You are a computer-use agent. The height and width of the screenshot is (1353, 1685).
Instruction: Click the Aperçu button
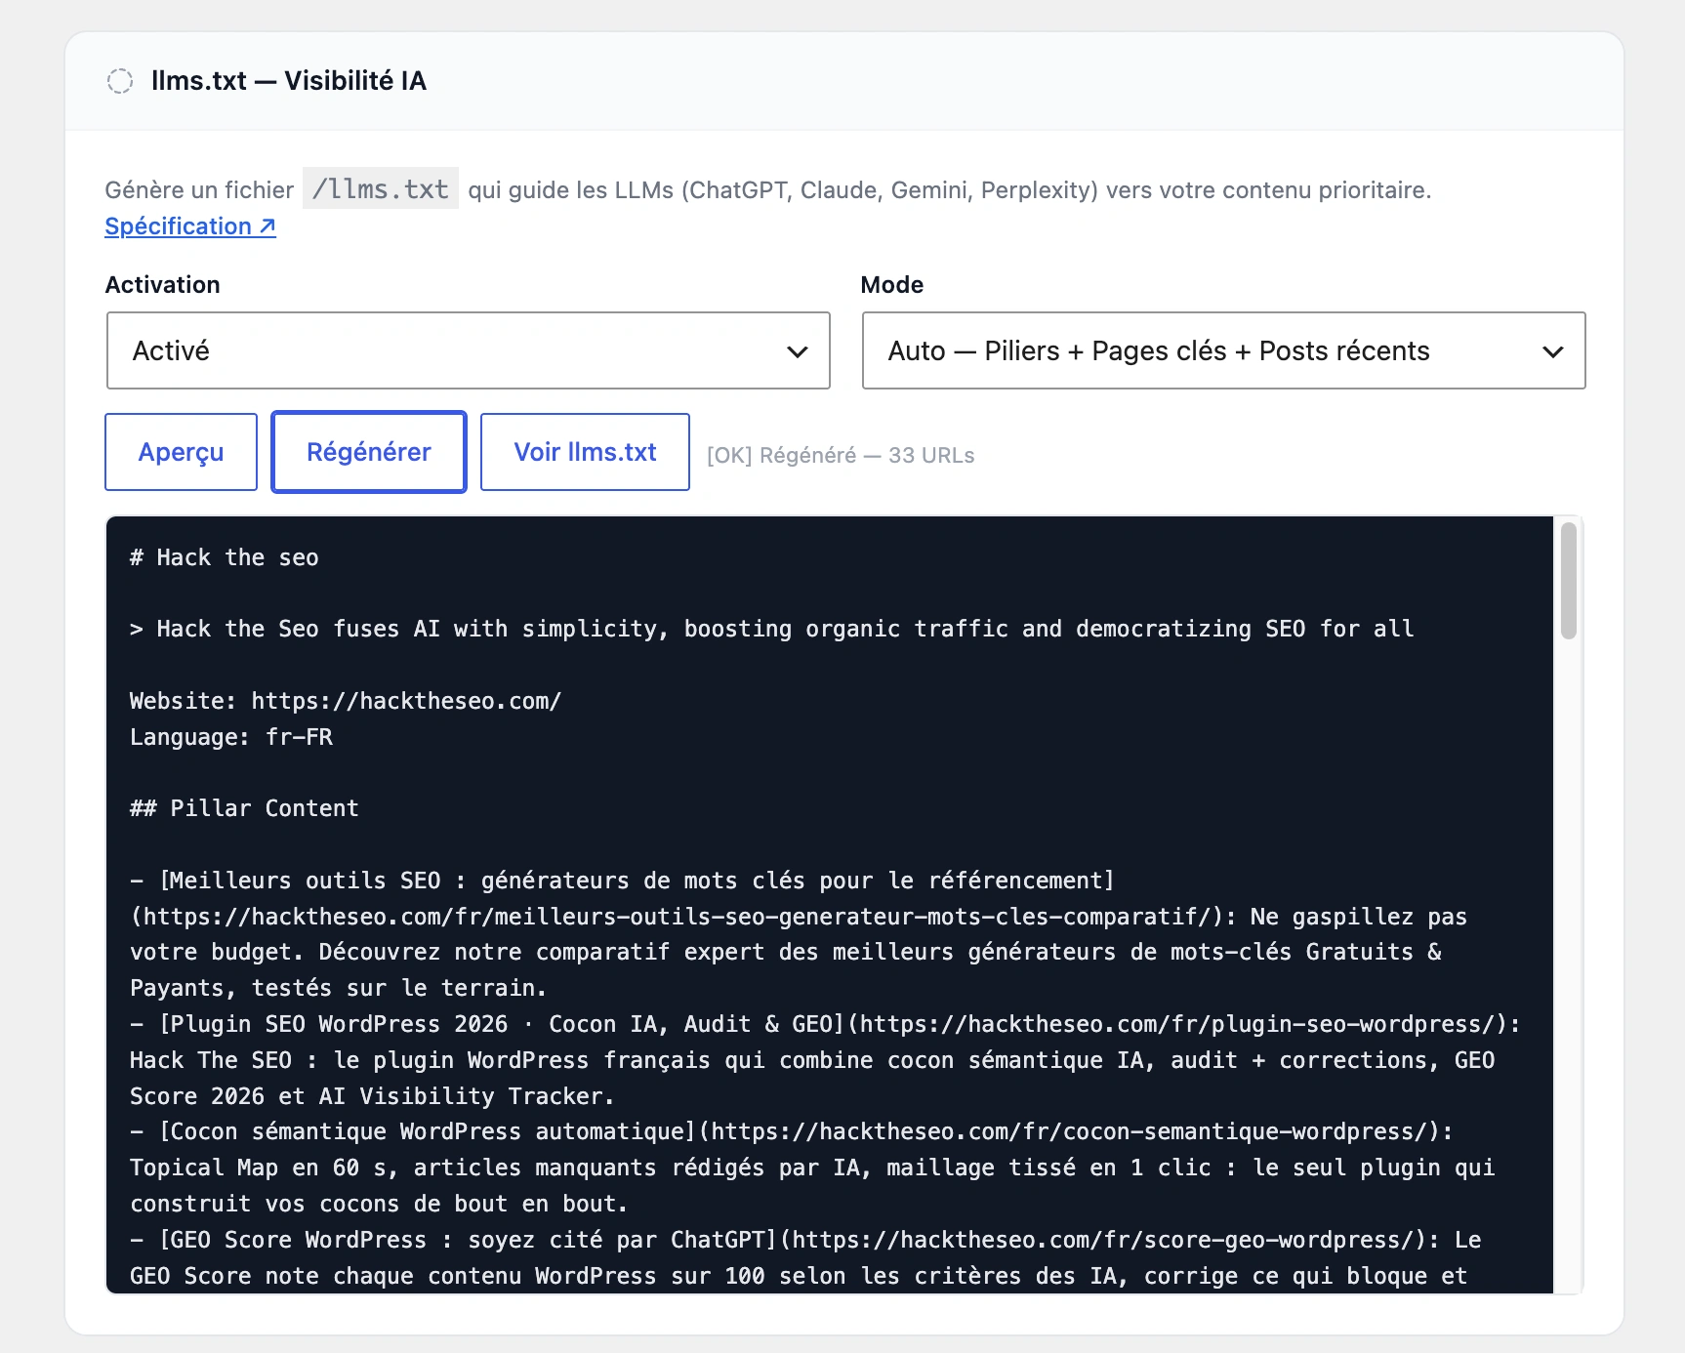pyautogui.click(x=182, y=452)
